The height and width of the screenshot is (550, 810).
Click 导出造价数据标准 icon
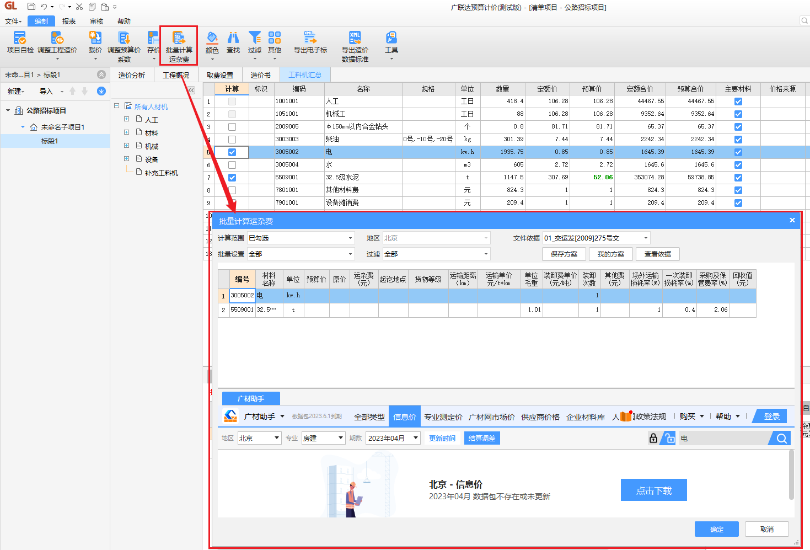coord(355,38)
